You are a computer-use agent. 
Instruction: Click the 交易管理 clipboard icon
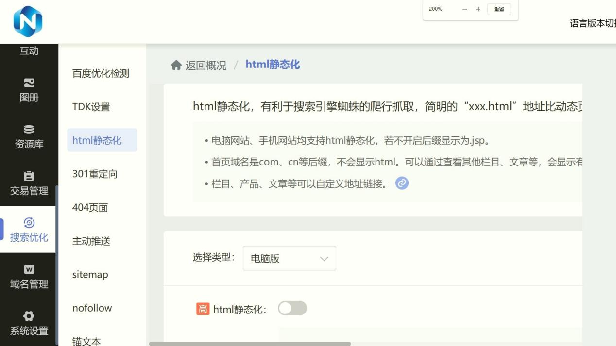29,176
